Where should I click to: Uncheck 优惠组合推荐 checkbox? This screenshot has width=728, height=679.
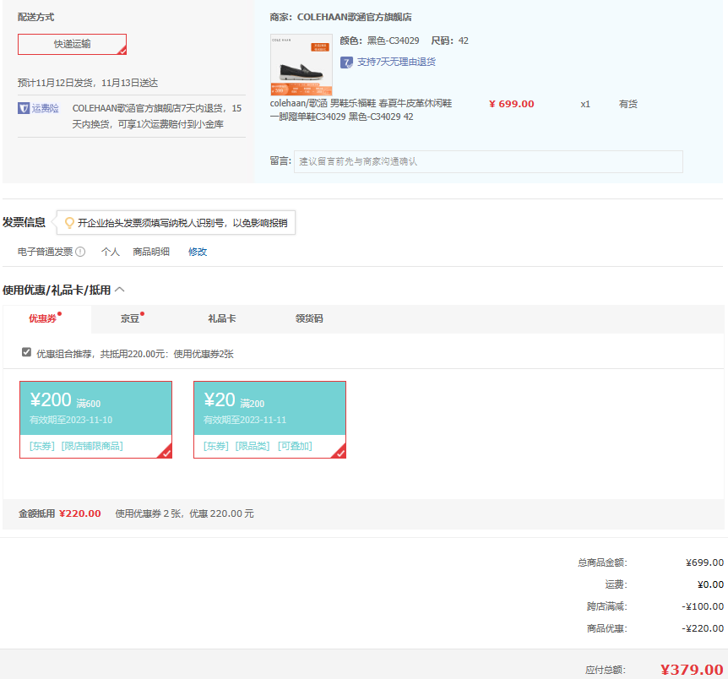pos(26,352)
